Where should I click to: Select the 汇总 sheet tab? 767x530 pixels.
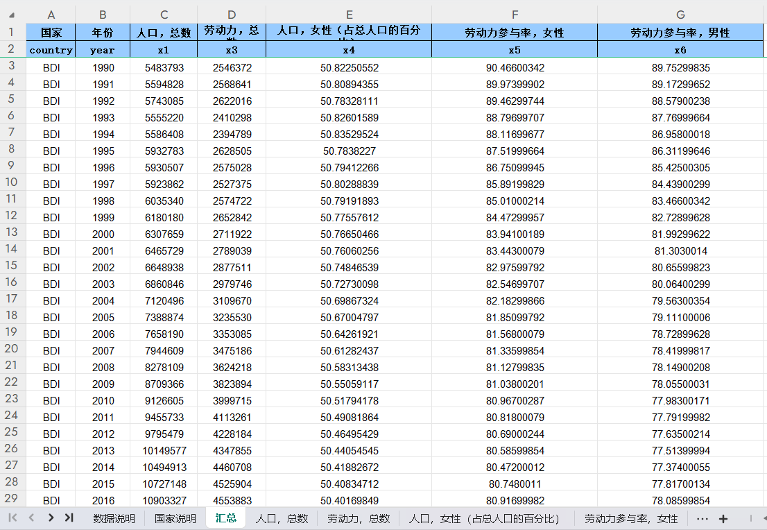click(x=226, y=518)
